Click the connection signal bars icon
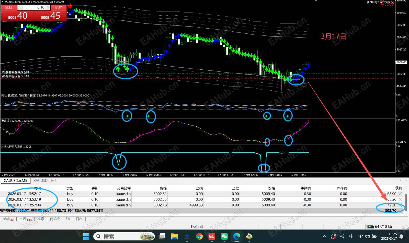 tap(370, 226)
